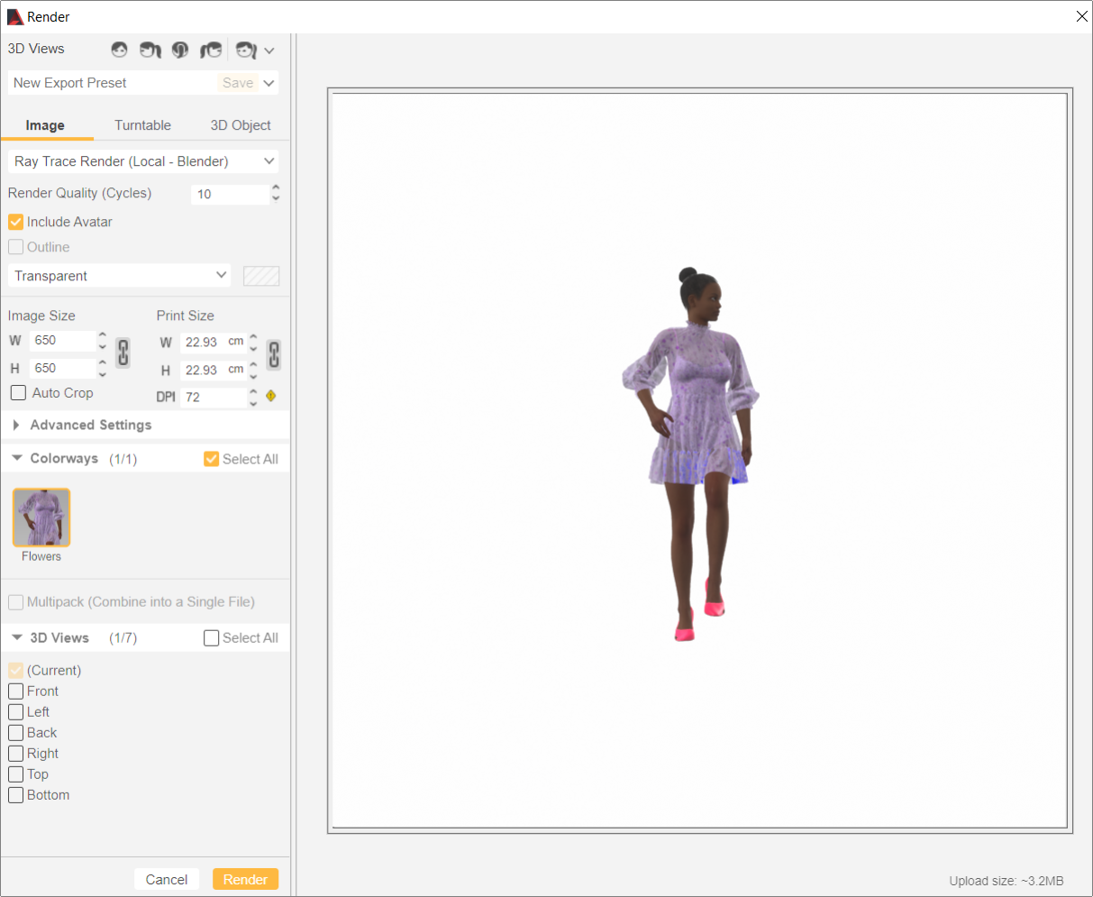
Task: Toggle the (Current) view checkbox
Action: [15, 671]
